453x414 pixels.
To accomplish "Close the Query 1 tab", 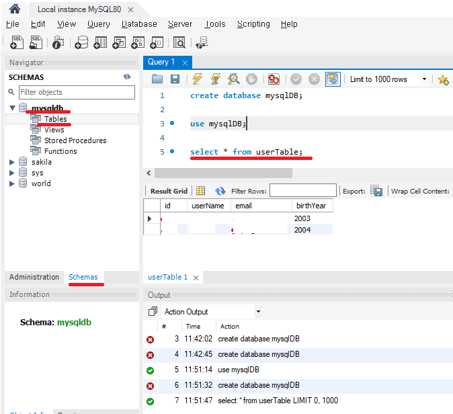I will [x=185, y=63].
